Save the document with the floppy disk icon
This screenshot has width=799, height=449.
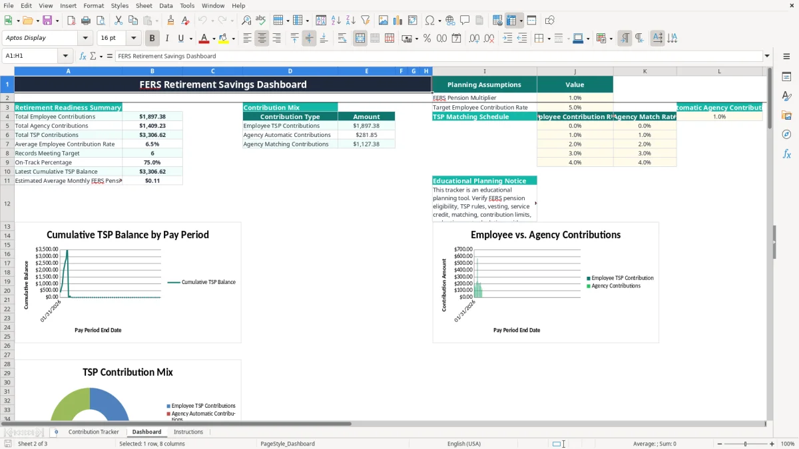tap(47, 21)
